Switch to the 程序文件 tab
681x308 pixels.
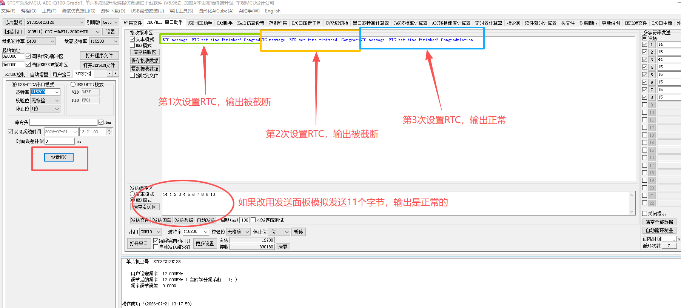133,23
